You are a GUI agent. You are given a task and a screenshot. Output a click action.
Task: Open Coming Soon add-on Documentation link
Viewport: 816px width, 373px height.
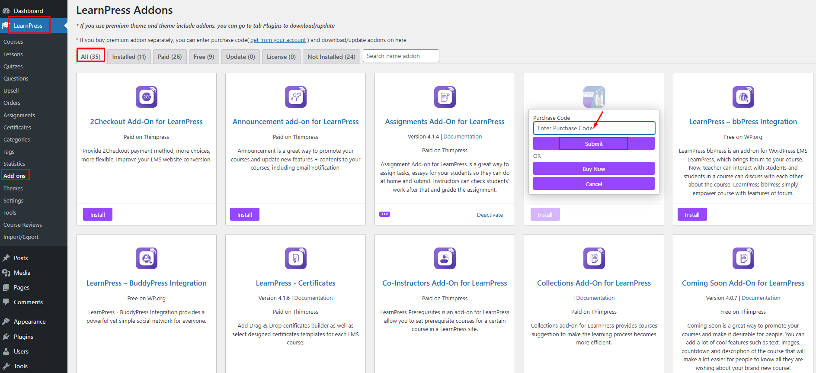coord(761,298)
